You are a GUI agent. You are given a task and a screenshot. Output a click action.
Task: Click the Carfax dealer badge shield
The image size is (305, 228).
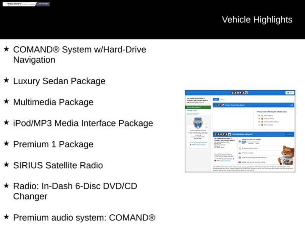click(198, 123)
